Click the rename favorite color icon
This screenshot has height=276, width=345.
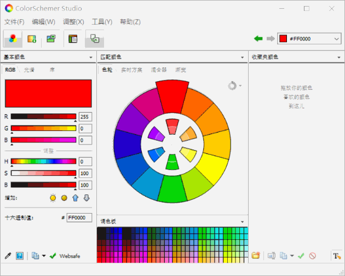pos(272,256)
